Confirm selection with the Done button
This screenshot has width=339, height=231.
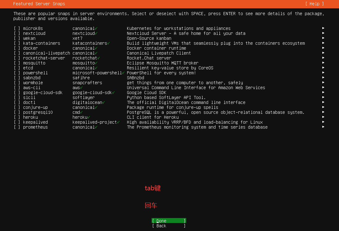pos(169,221)
